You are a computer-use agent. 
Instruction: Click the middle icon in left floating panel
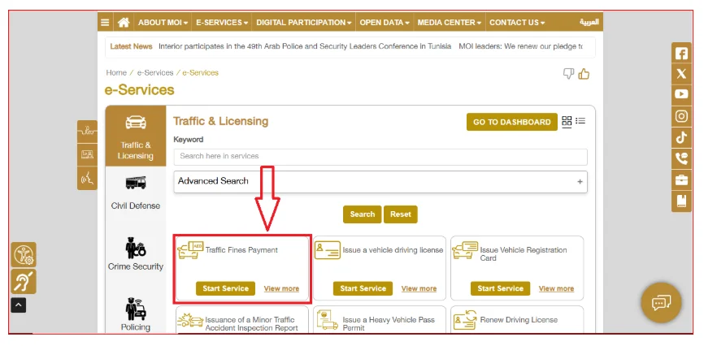coord(87,155)
